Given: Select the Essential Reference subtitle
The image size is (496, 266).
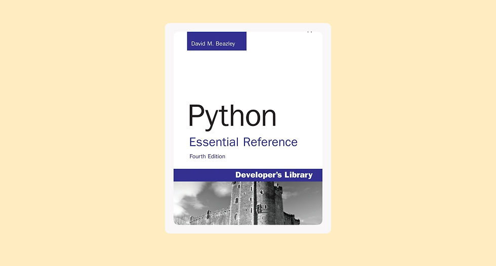Looking at the screenshot, I should [x=243, y=142].
